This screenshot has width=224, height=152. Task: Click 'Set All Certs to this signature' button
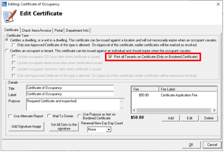point(64,126)
